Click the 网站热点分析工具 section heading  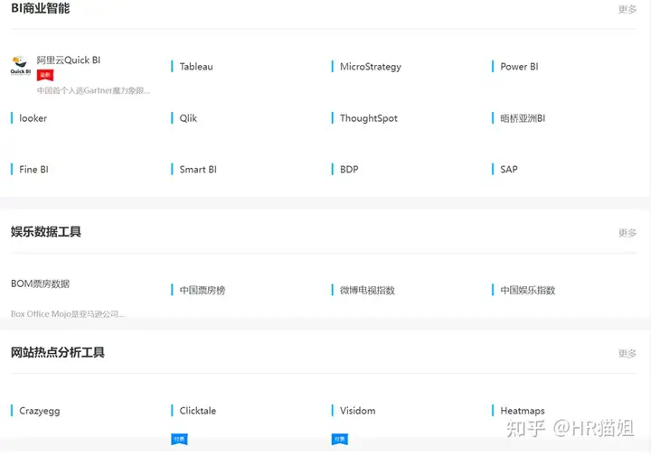tap(57, 353)
